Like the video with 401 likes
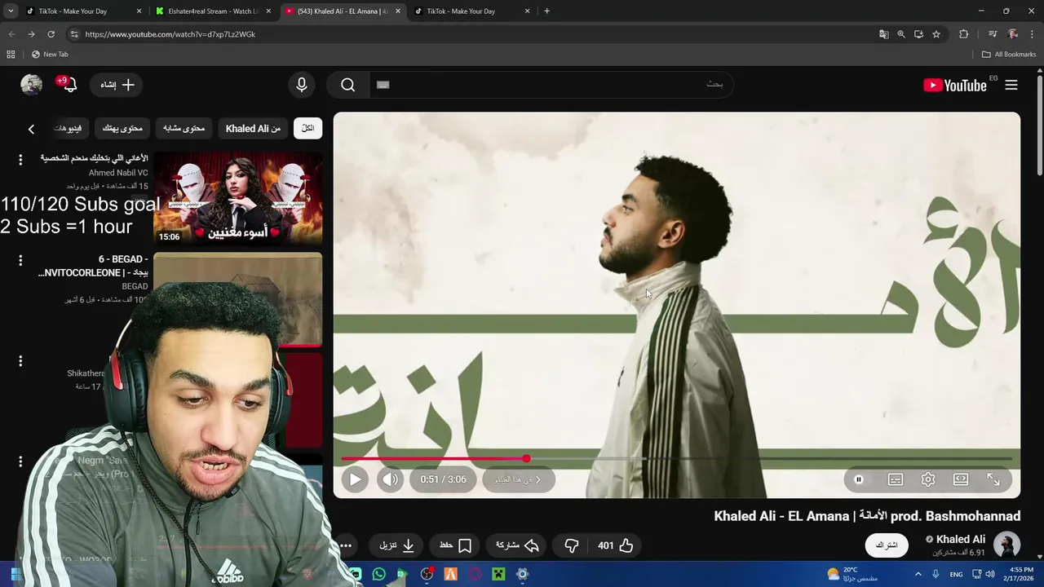 [616, 545]
